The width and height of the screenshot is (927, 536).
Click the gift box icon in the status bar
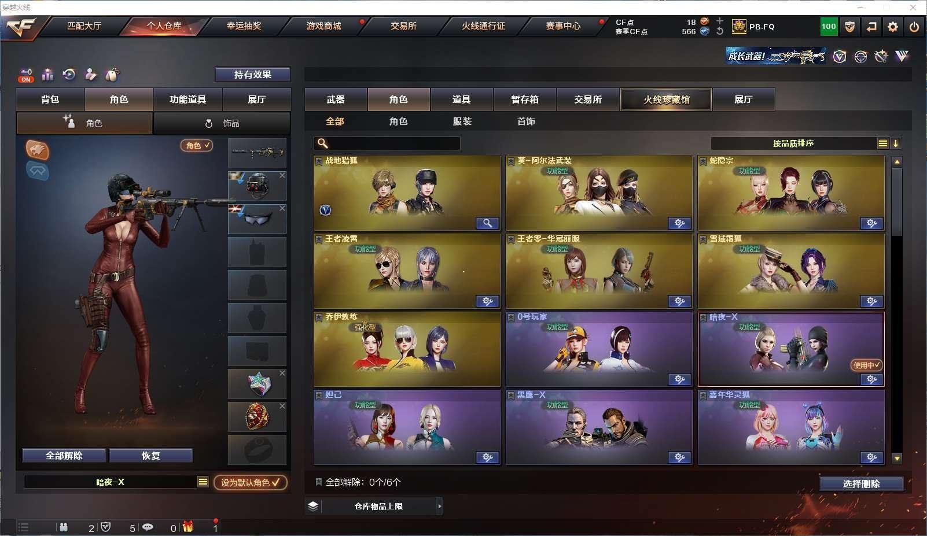188,527
